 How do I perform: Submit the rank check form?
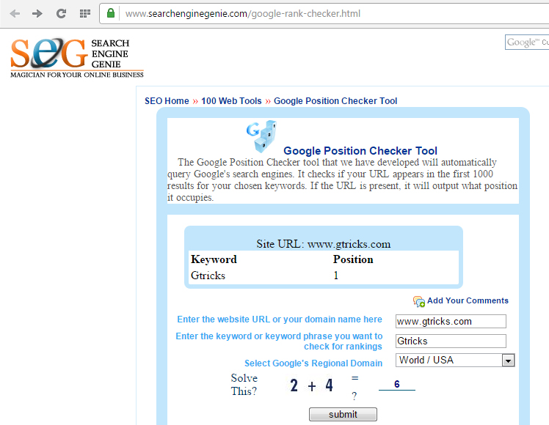pos(343,414)
